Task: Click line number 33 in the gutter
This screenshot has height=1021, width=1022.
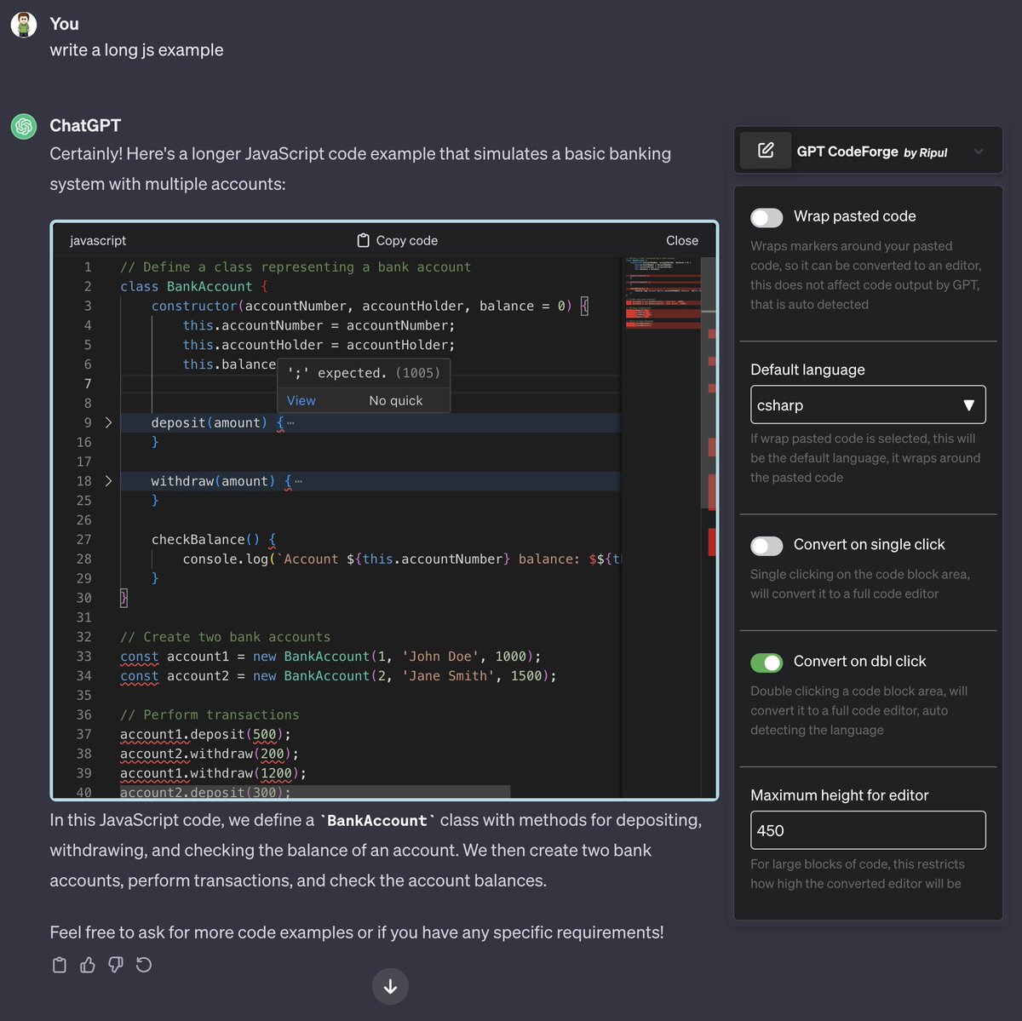Action: (x=83, y=657)
